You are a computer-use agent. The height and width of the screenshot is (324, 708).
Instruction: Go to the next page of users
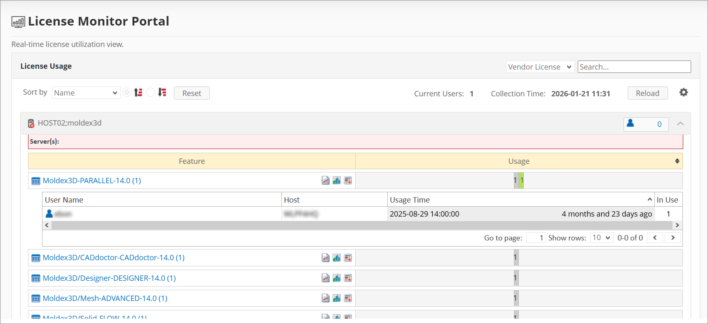673,238
